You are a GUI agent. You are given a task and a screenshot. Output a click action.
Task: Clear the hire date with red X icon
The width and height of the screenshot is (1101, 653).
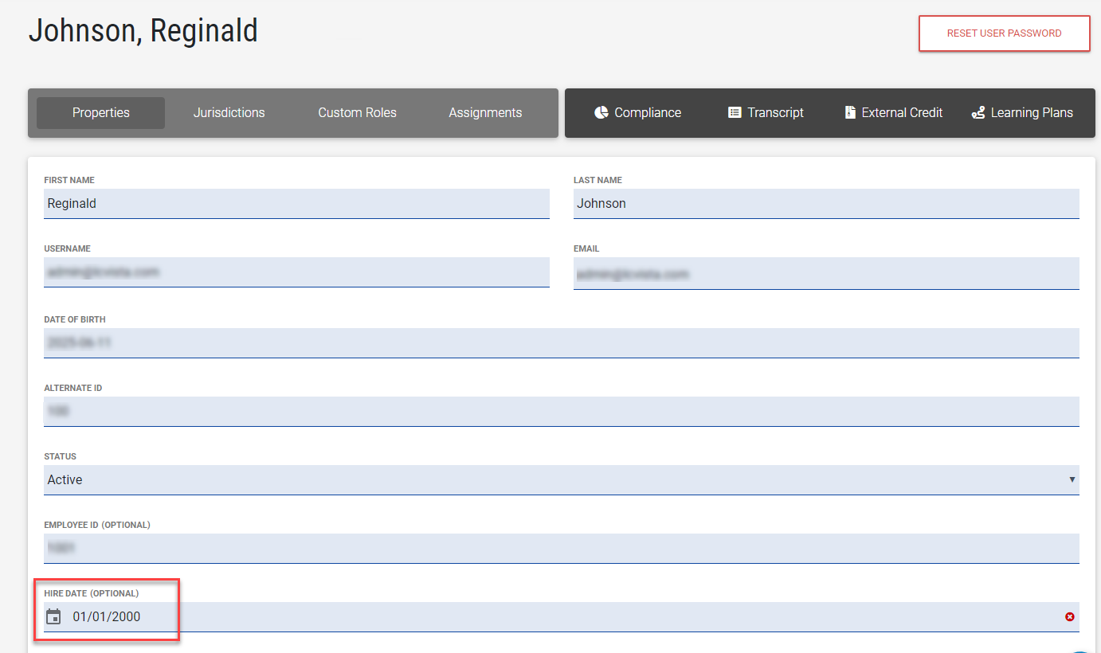coord(1070,617)
